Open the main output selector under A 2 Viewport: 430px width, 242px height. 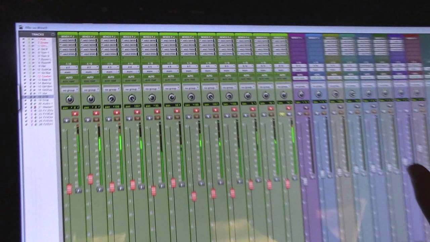(x=89, y=72)
